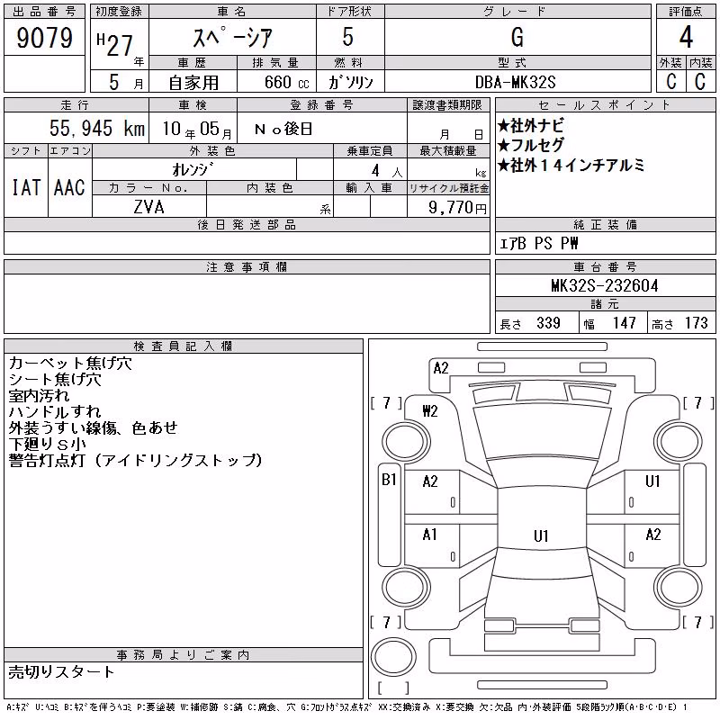Select the U1 mark on the roof
The height and width of the screenshot is (720, 720).
click(541, 535)
